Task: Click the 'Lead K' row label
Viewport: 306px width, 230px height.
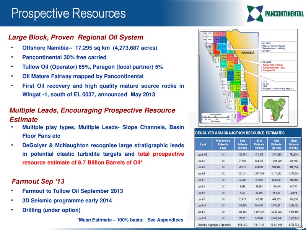Action: pos(201,199)
